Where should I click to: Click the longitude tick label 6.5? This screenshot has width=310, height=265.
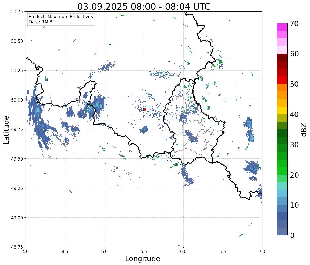pos(223,251)
